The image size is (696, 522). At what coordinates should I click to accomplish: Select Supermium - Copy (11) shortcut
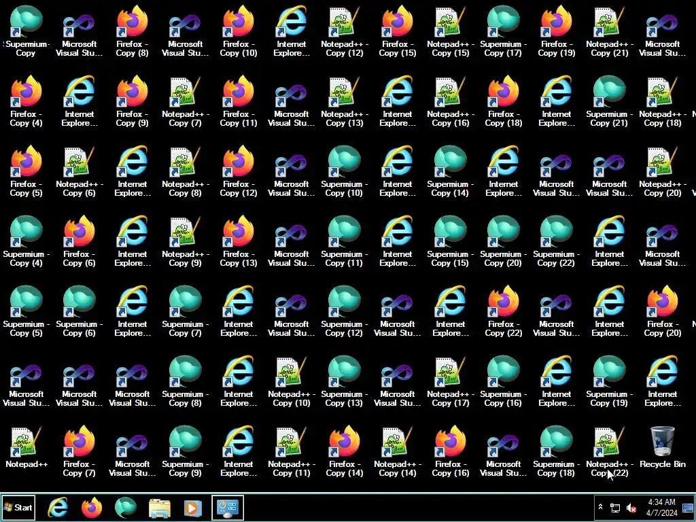pos(344,241)
